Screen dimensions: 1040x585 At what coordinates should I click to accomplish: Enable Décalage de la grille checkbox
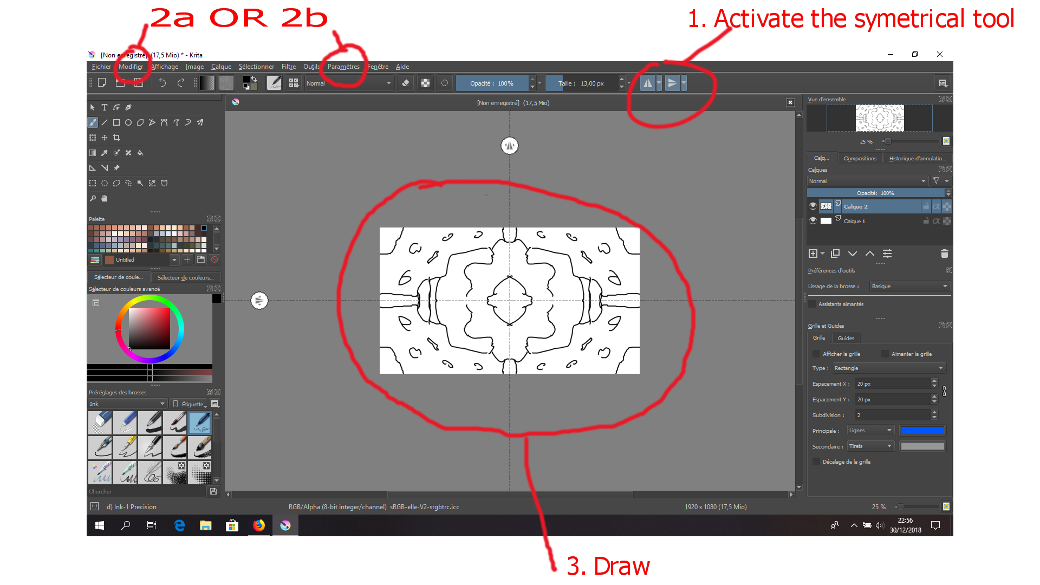[816, 461]
